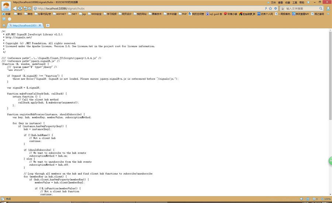This screenshot has height=203, width=332.
Task: Click the lightning speed mode icon
Action: (x=266, y=8)
